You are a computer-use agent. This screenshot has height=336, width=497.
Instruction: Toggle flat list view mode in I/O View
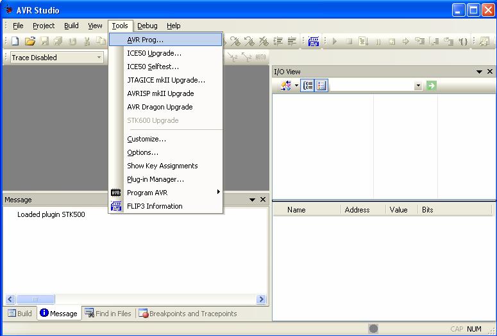pos(321,85)
